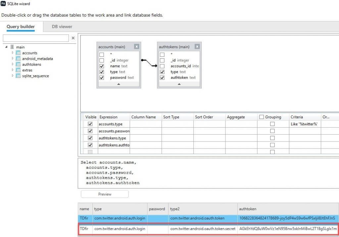Click the Expression column header
Viewport: 339px width, 237px height.
pos(114,117)
